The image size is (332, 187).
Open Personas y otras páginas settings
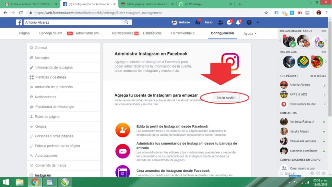64,136
